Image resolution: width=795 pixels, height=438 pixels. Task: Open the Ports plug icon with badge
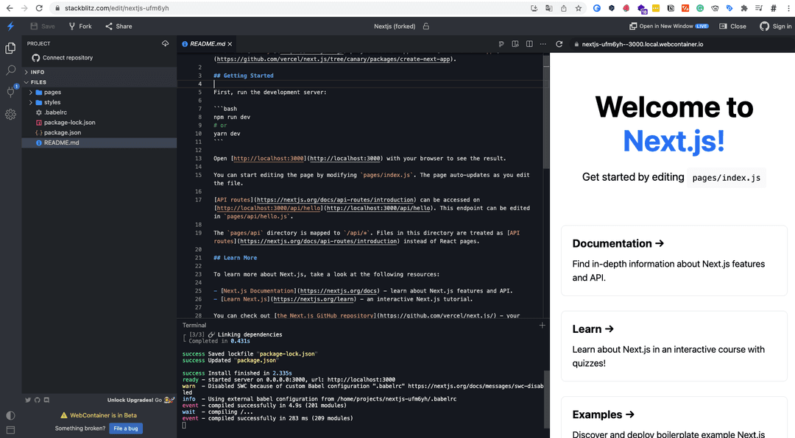tap(10, 92)
